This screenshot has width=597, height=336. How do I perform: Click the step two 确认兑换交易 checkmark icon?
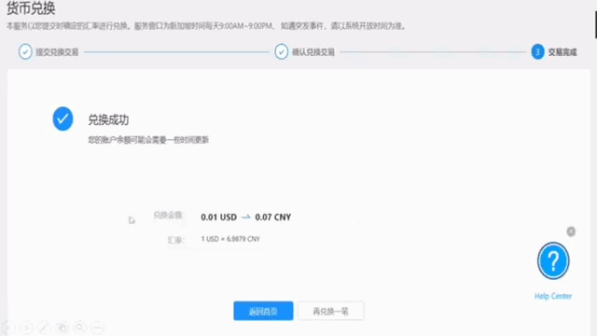click(281, 51)
